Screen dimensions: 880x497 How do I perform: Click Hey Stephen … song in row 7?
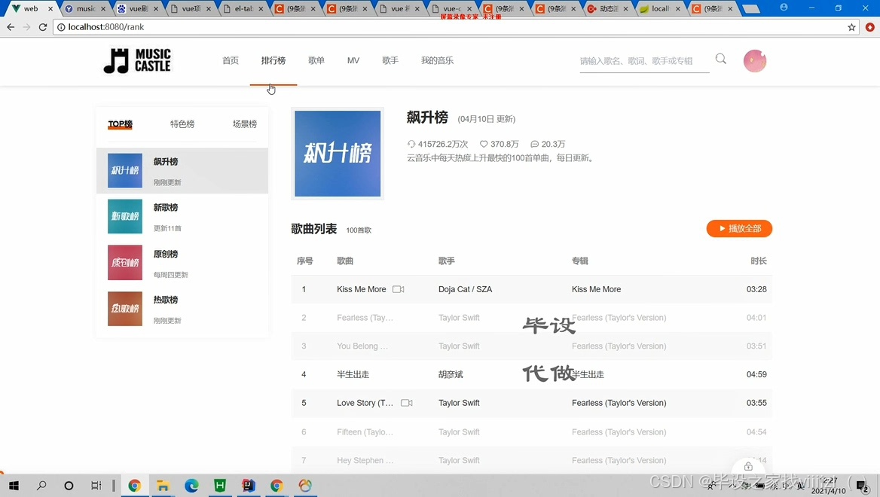click(x=365, y=461)
